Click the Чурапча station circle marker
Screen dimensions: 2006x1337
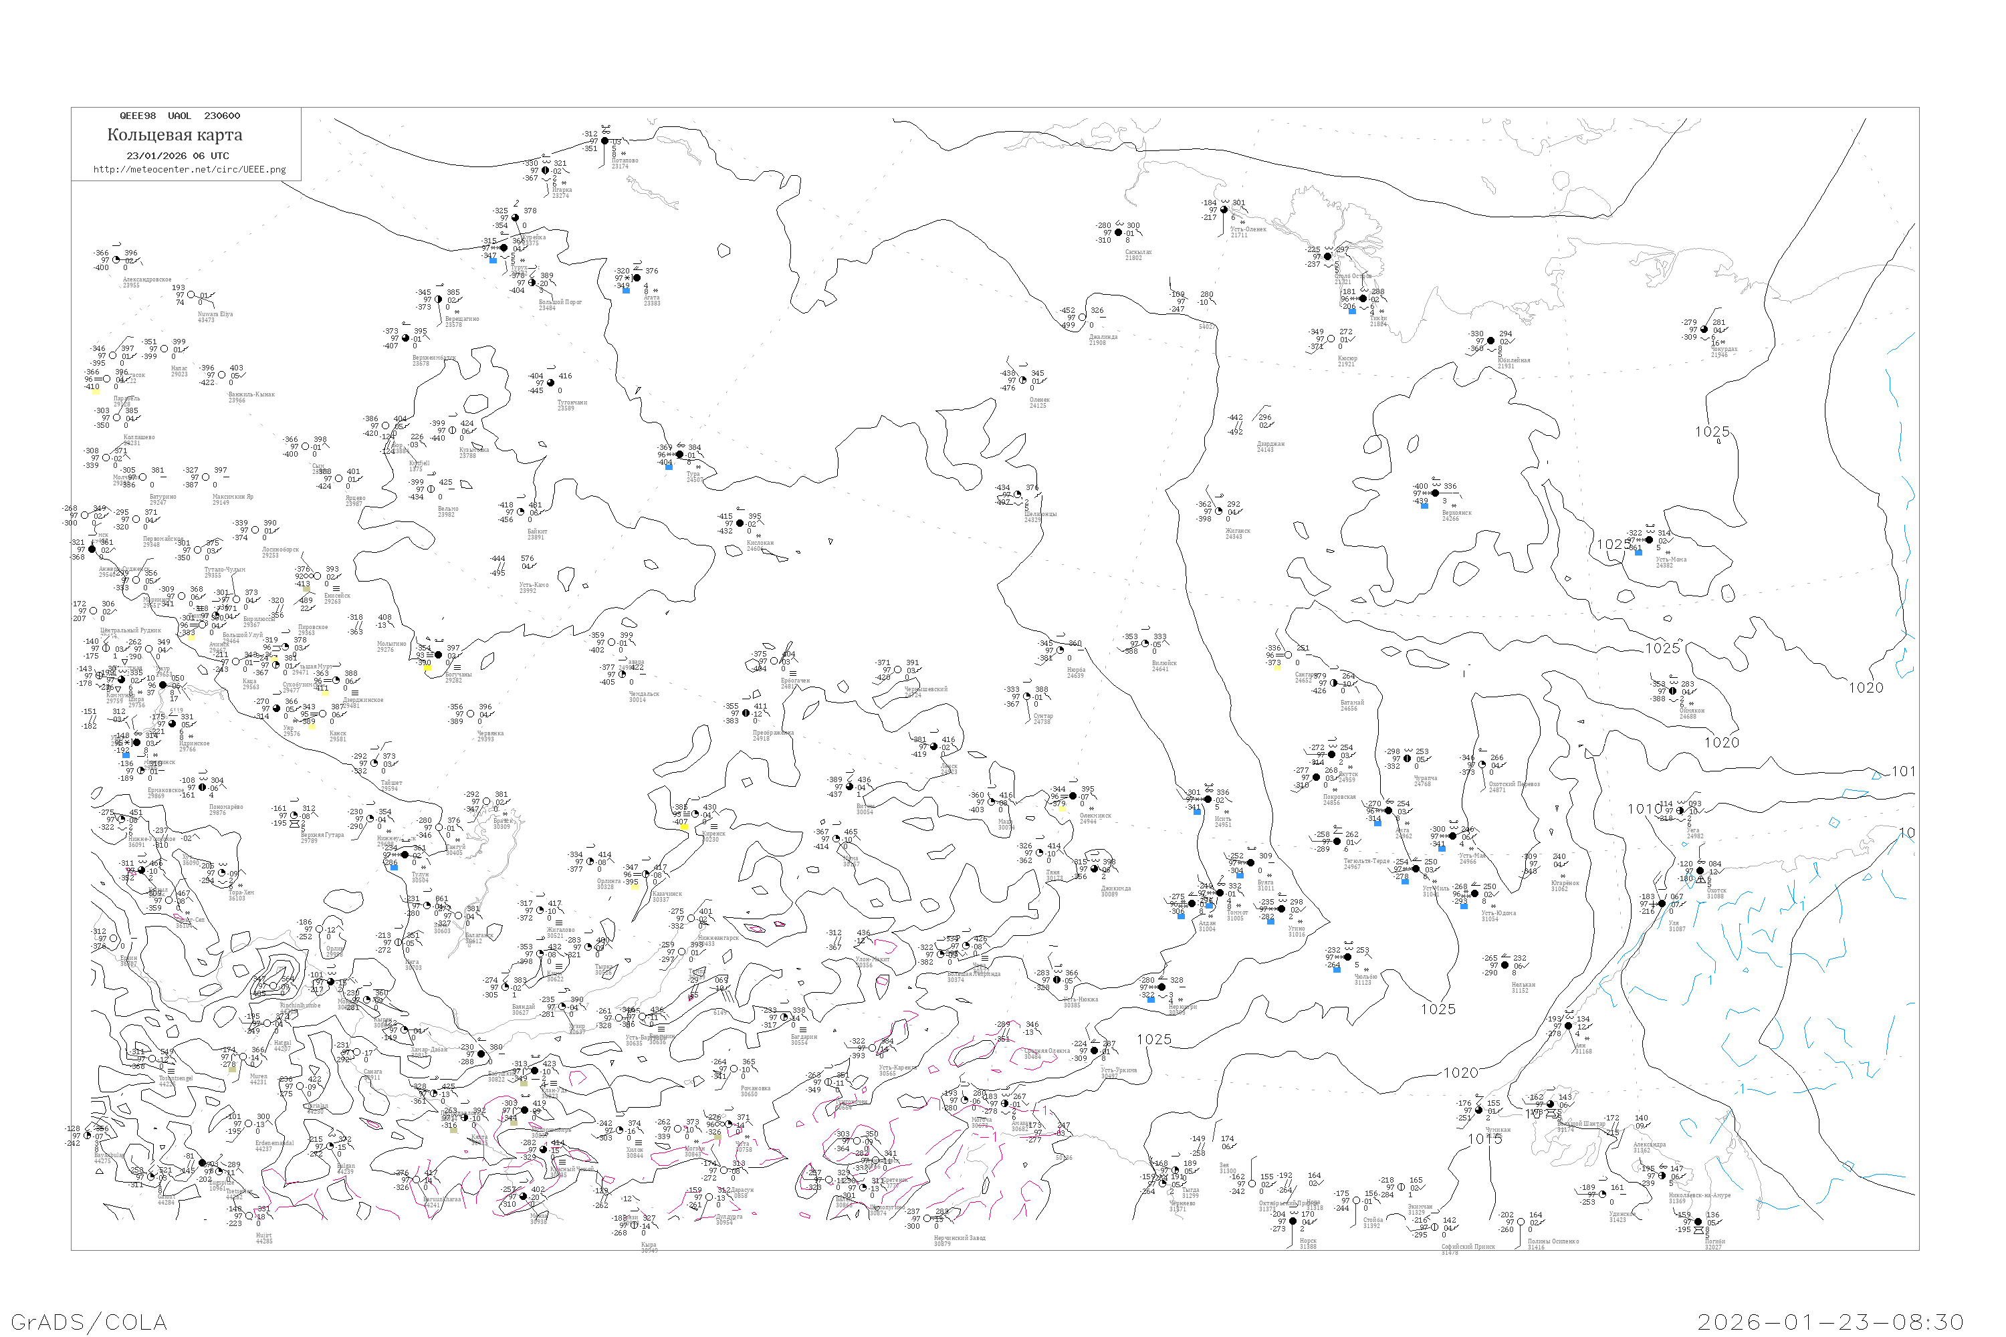point(1406,758)
